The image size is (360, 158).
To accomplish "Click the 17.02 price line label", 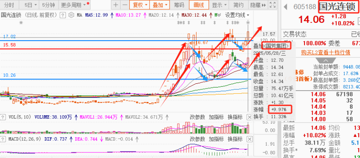I will tap(10, 37).
